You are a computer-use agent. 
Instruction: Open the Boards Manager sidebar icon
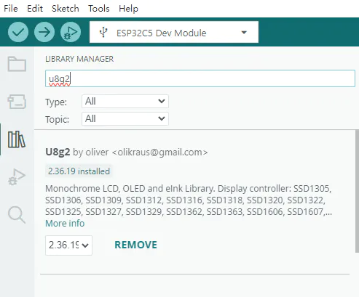(x=17, y=102)
